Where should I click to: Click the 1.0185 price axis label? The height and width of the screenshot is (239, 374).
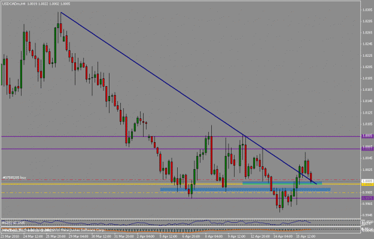pyautogui.click(x=367, y=78)
